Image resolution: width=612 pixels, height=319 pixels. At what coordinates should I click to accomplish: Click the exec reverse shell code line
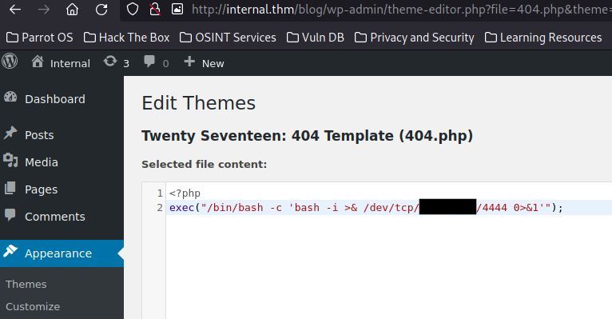(x=366, y=208)
